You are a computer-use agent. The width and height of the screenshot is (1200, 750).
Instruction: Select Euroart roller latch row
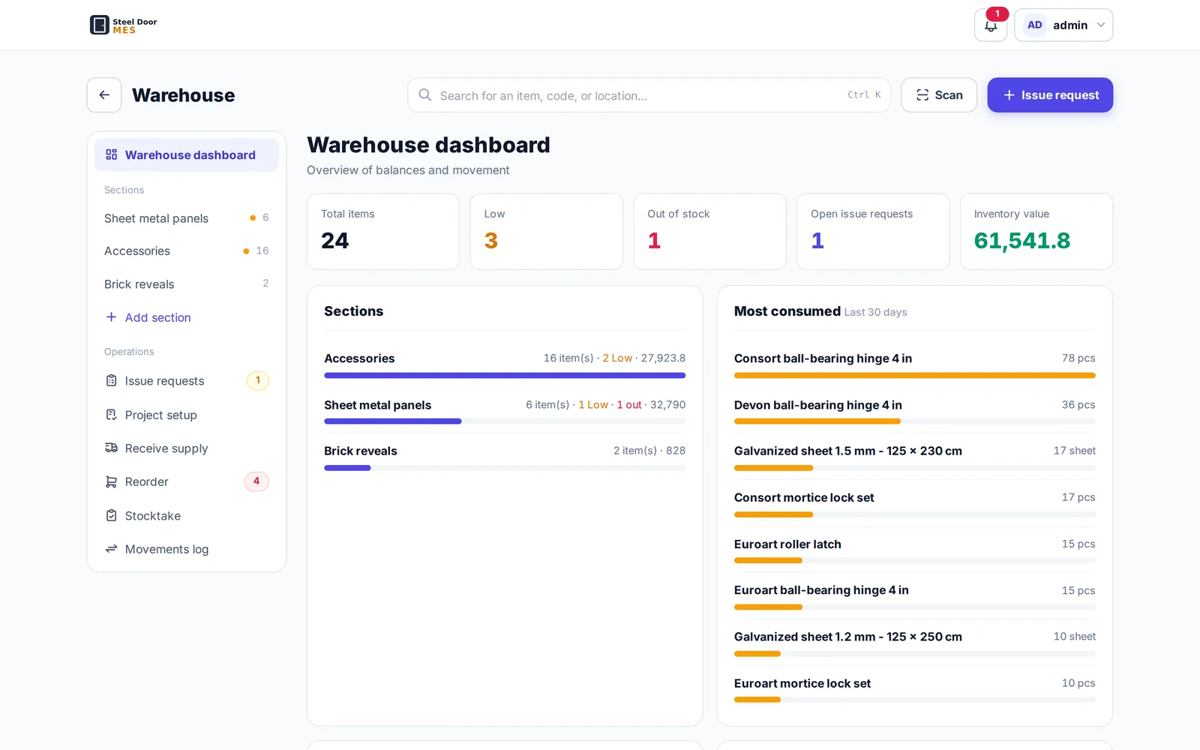(915, 550)
